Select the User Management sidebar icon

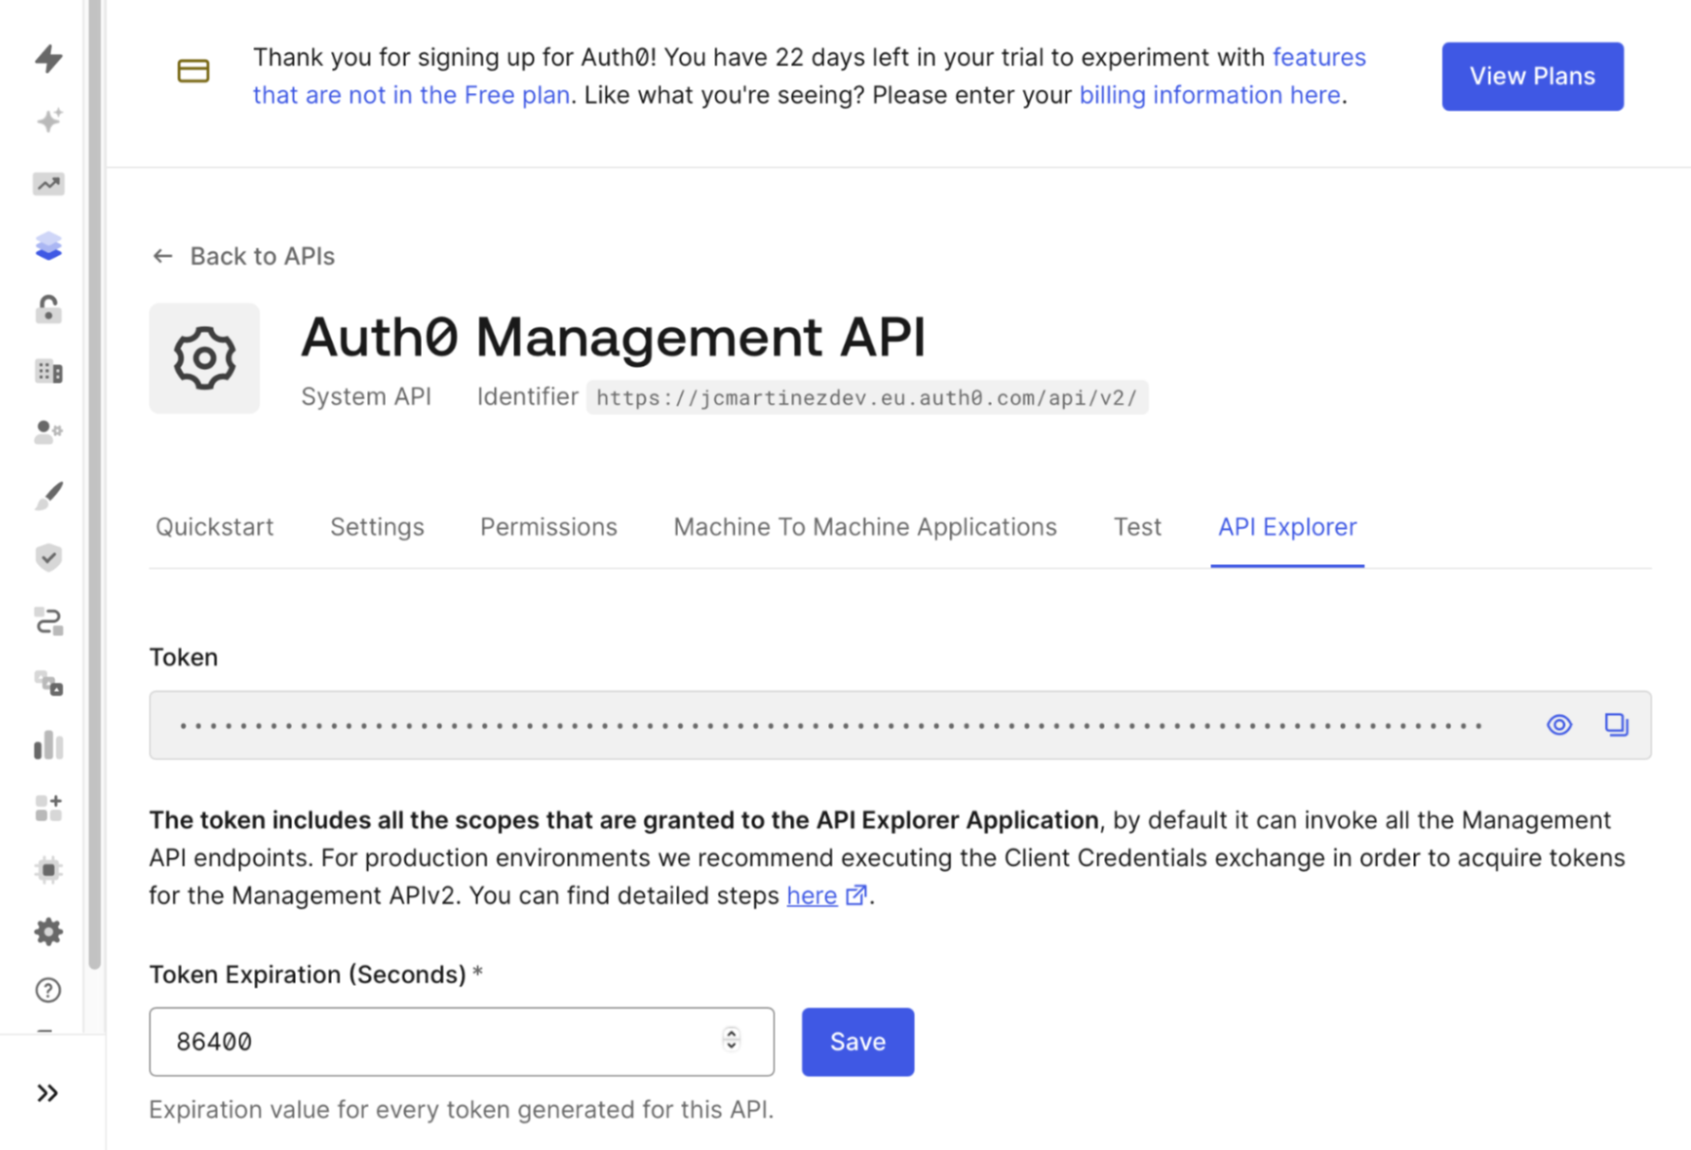pos(48,431)
